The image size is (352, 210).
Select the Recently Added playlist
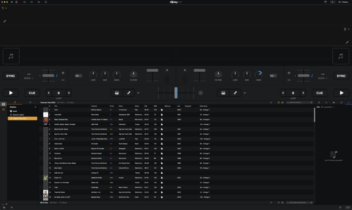[x=19, y=115]
